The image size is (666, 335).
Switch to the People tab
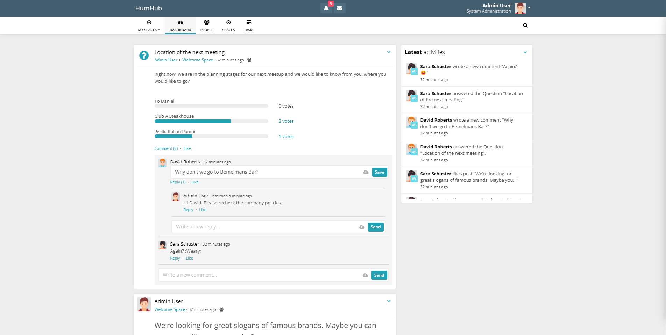[206, 26]
